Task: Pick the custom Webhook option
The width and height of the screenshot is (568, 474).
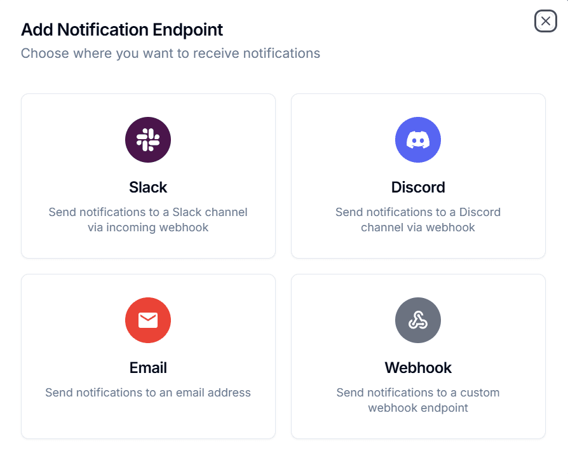Action: pyautogui.click(x=418, y=356)
